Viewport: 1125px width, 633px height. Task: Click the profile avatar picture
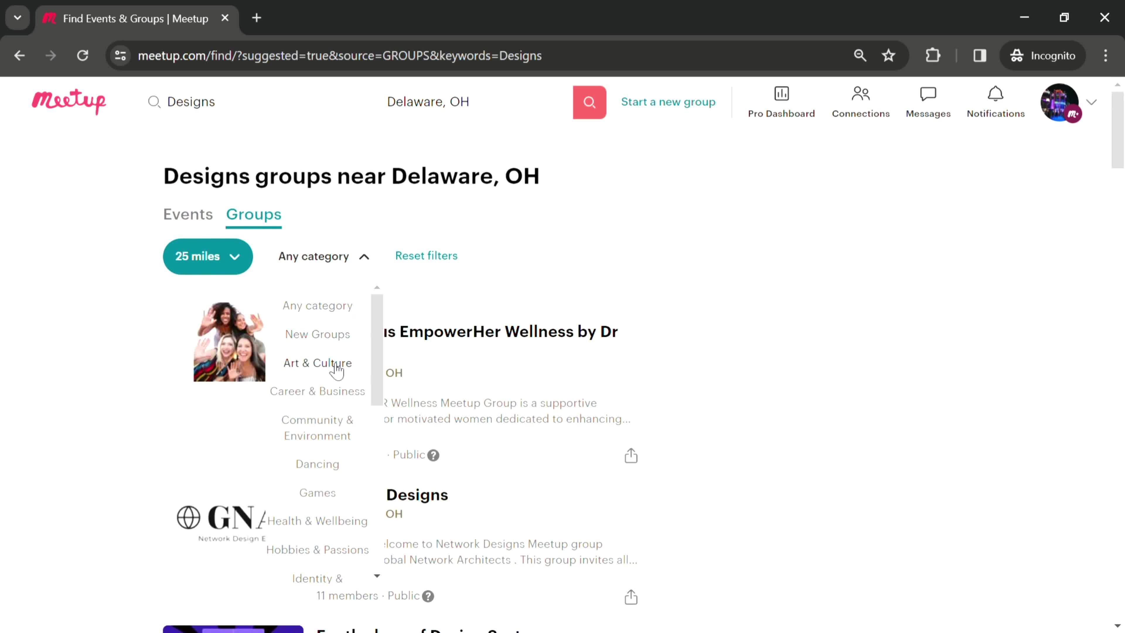click(1060, 102)
